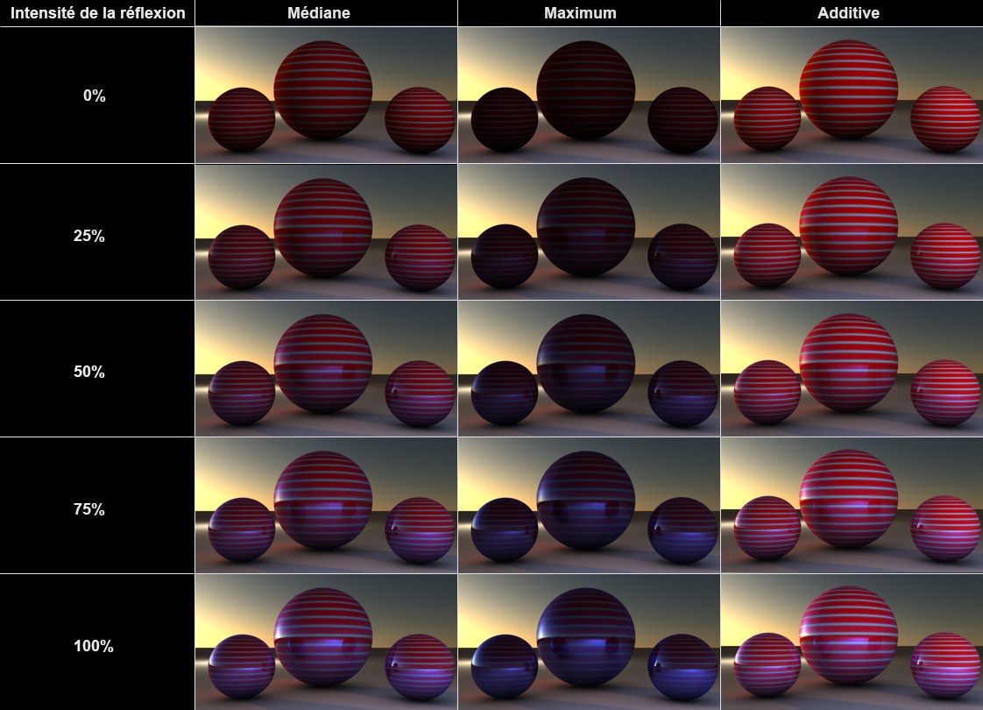983x710 pixels.
Task: Open the Médiane render at 75%
Action: click(x=326, y=505)
